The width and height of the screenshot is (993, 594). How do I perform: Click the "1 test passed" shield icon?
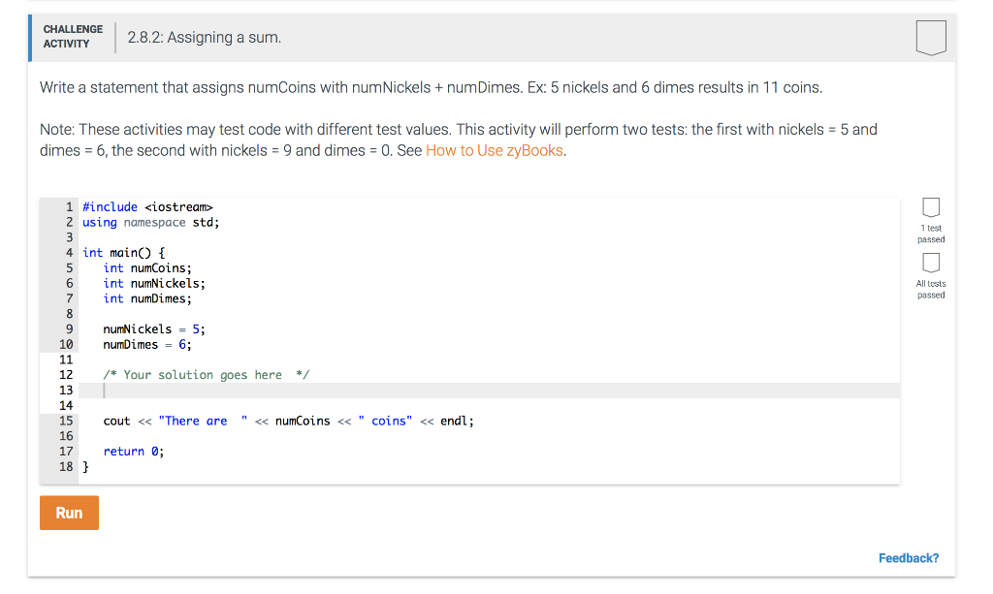(x=931, y=207)
